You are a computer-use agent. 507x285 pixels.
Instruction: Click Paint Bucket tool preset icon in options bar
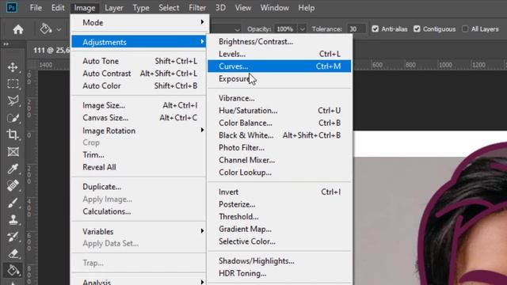point(46,29)
